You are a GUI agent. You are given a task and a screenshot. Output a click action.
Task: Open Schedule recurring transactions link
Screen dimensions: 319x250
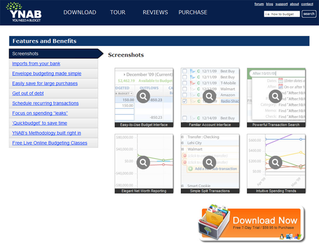pos(45,103)
